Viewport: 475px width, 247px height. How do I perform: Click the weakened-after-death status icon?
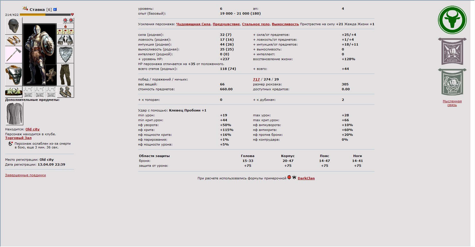(x=11, y=144)
